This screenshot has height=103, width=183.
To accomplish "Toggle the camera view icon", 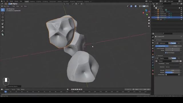I will (x=149, y=23).
